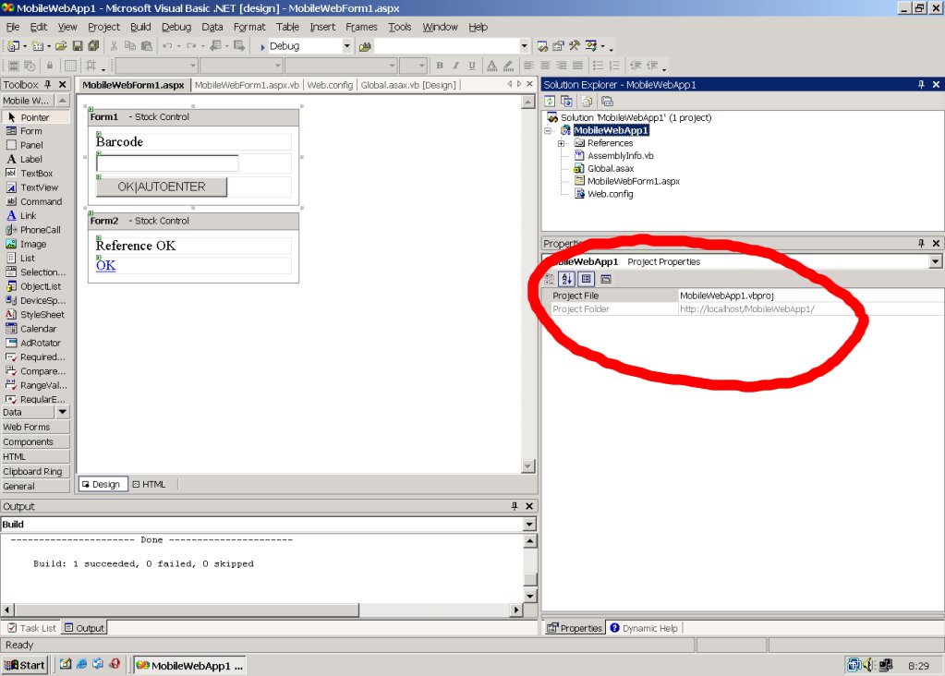Viewport: 945px width, 676px height.
Task: Toggle Alphabetic sort in Properties window
Action: click(566, 279)
